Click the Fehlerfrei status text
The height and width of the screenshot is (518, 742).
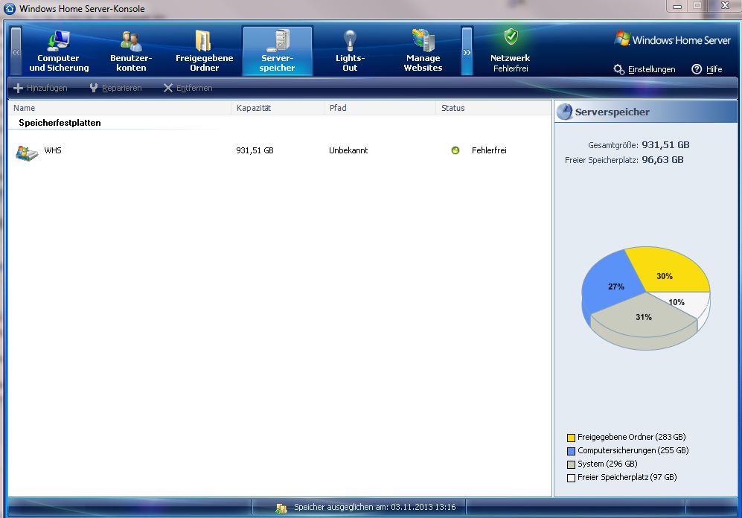[489, 150]
